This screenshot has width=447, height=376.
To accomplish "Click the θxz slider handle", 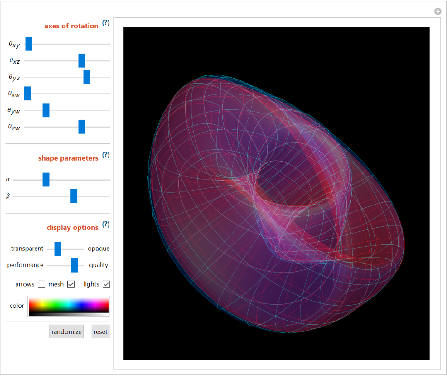I will pyautogui.click(x=82, y=61).
